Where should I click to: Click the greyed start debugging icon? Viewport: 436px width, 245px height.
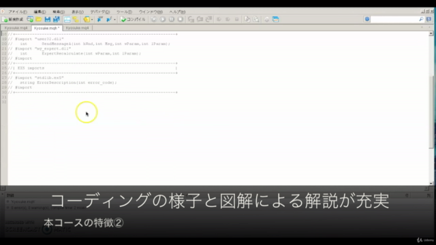(153, 19)
